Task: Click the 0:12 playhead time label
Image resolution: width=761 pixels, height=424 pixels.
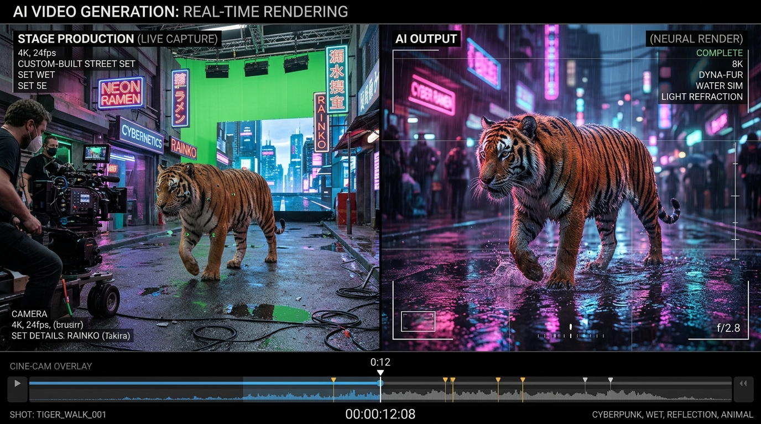Action: 380,362
